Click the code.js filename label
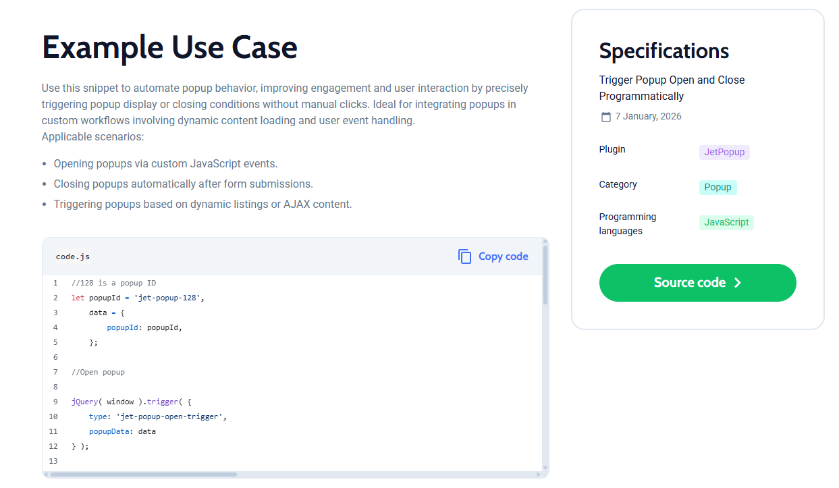This screenshot has height=488, width=839. (x=72, y=256)
